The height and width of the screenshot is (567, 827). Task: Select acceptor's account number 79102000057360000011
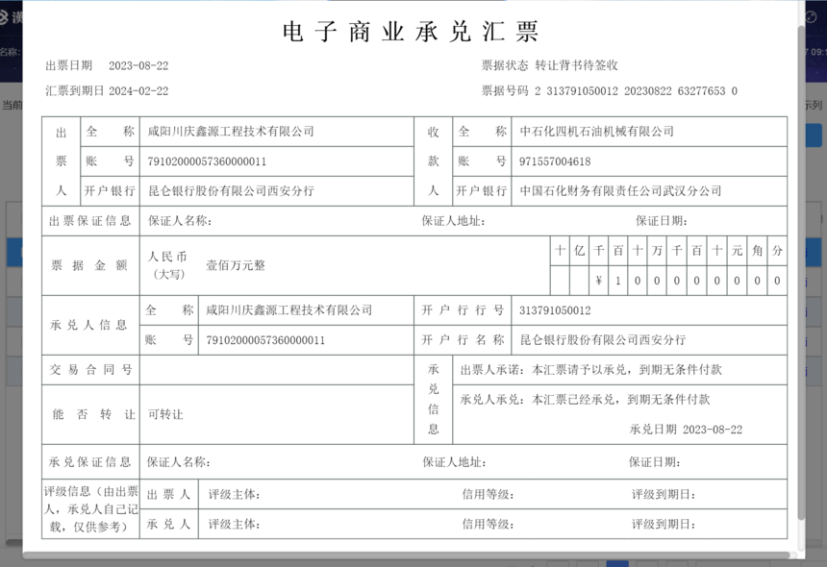265,340
